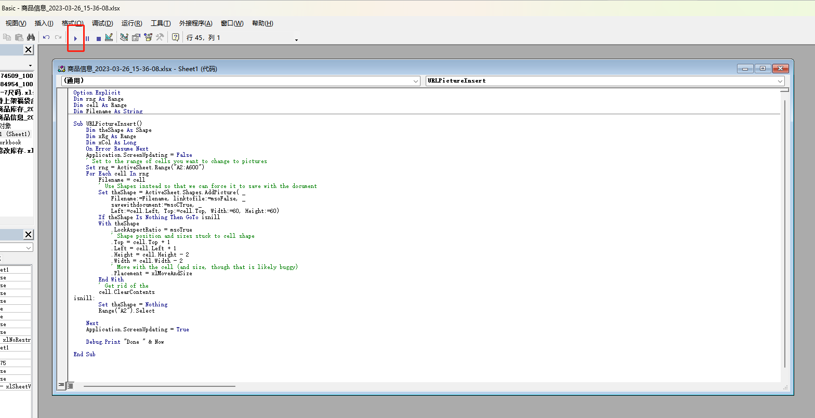This screenshot has height=418, width=815.
Task: Open the 插入(I) menu
Action: tap(44, 23)
